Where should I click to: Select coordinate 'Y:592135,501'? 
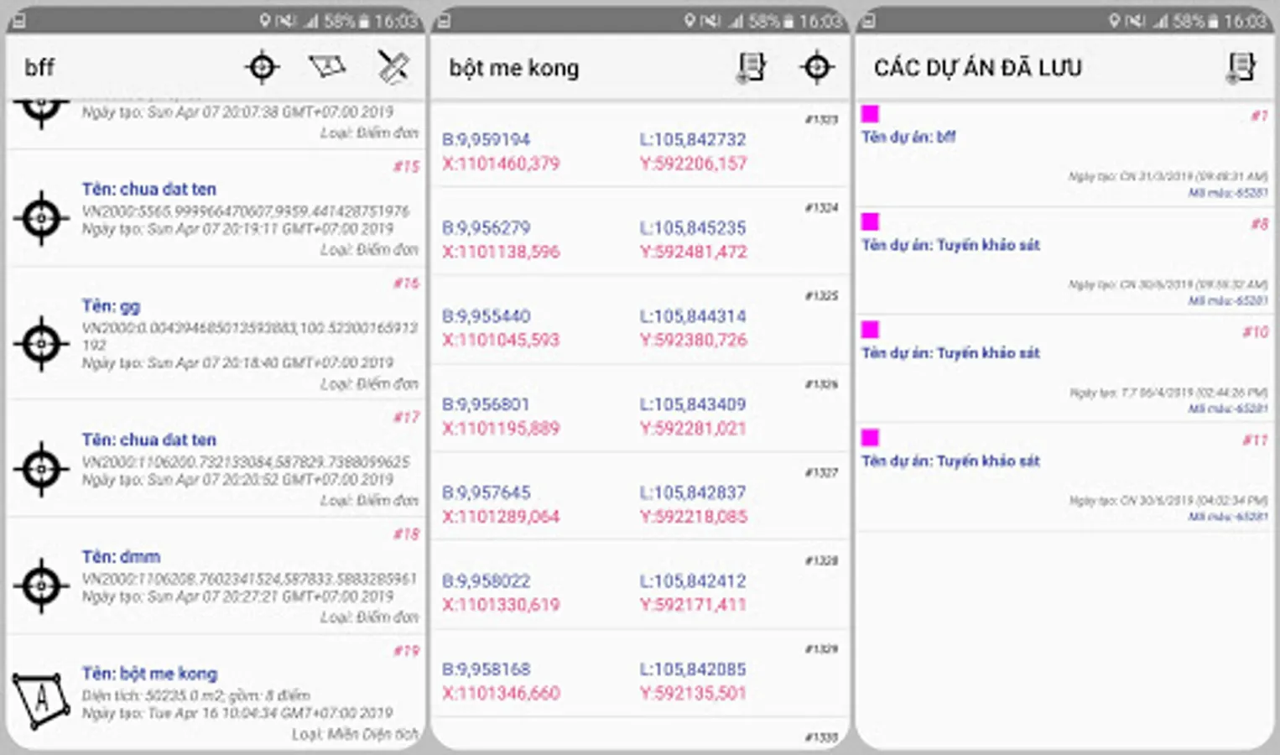pos(693,693)
